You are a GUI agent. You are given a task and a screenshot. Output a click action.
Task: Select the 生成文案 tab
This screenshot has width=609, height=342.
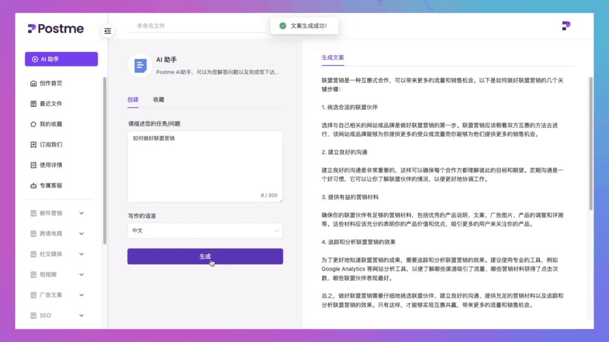(332, 57)
